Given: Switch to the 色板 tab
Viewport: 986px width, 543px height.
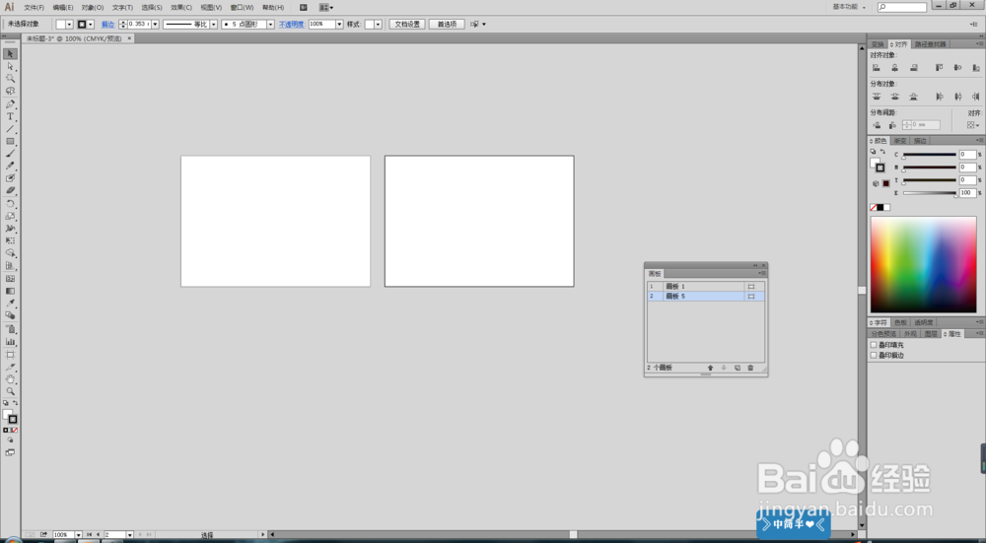Looking at the screenshot, I should point(900,322).
